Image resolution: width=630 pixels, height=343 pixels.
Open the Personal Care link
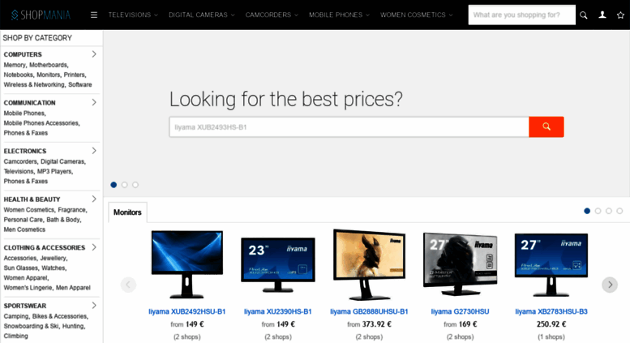click(x=24, y=220)
